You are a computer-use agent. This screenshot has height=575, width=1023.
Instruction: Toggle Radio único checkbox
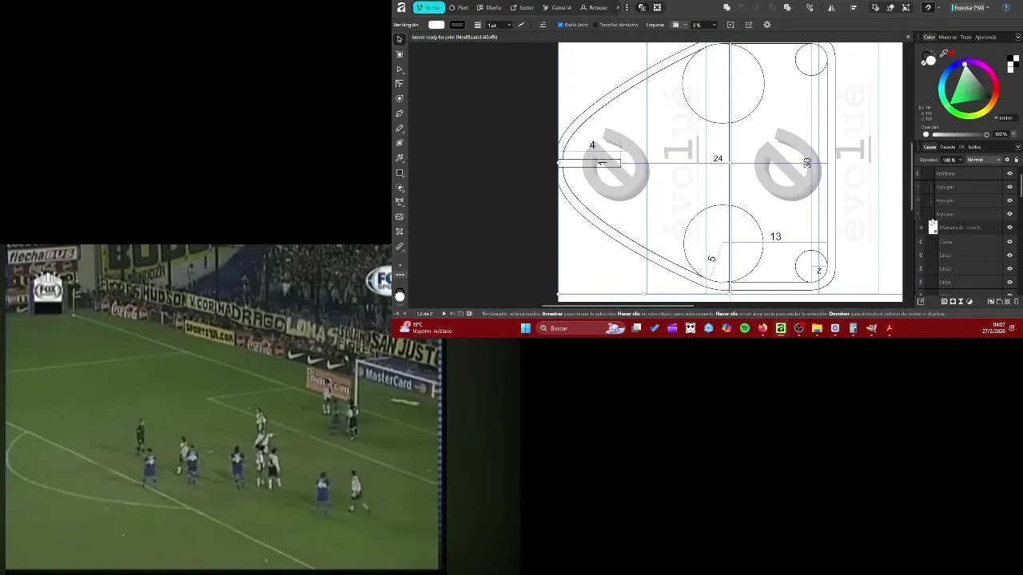pyautogui.click(x=560, y=25)
